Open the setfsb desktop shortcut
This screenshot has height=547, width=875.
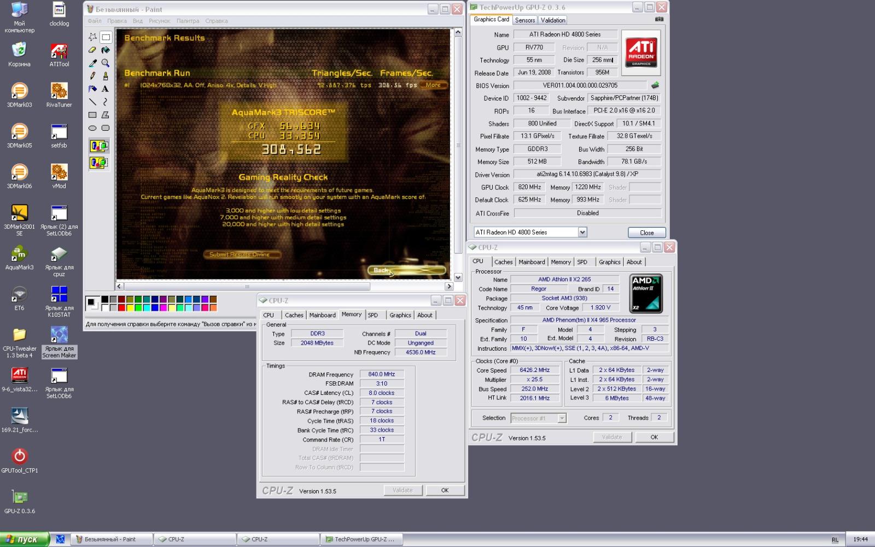(59, 135)
